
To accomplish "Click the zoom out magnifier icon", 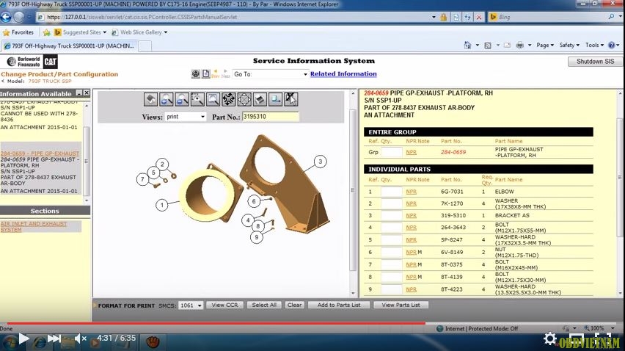I will coord(182,99).
